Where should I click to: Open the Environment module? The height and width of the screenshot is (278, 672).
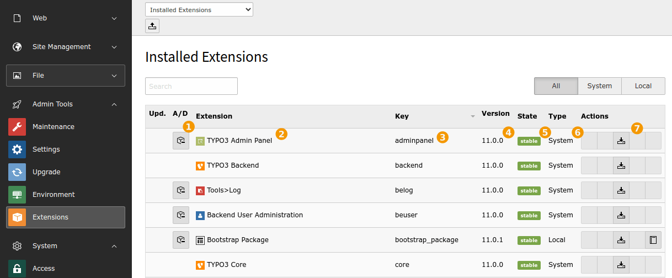[x=66, y=195]
